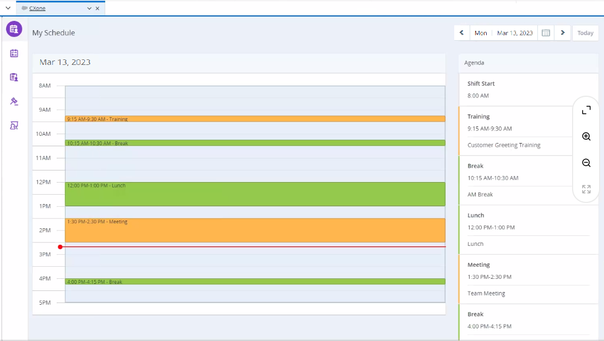Click the Today button
This screenshot has height=341, width=604.
click(585, 32)
